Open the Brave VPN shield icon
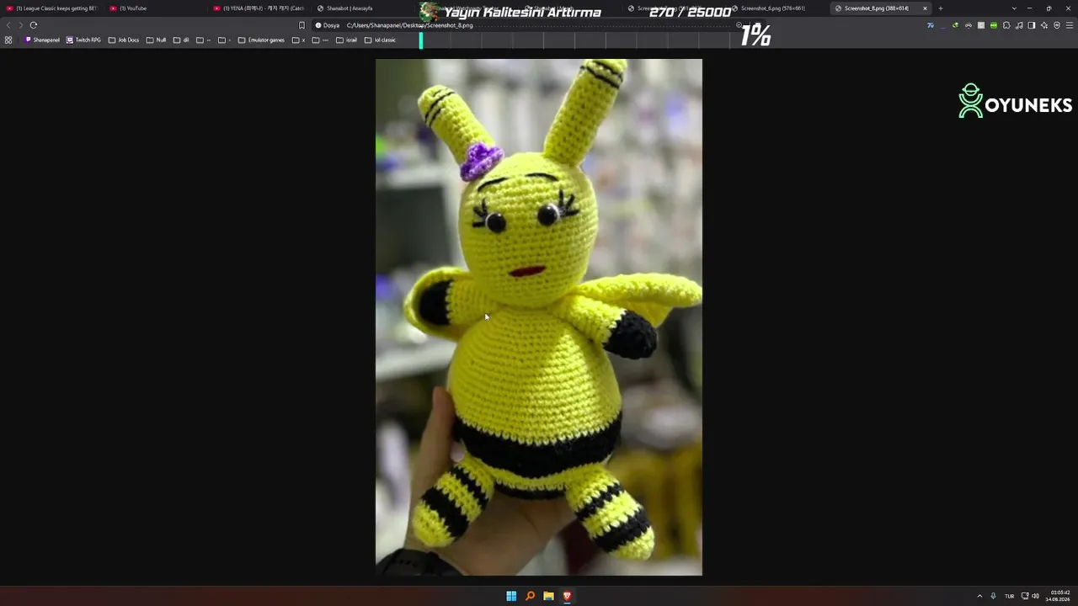The image size is (1078, 606). pyautogui.click(x=1057, y=25)
